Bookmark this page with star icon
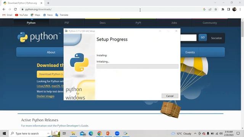The height and width of the screenshot is (137, 244). click(x=216, y=9)
